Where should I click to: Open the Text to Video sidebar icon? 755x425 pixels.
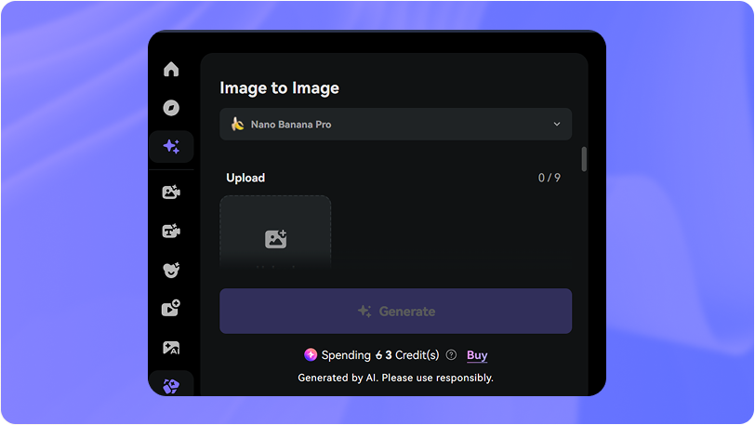click(x=171, y=232)
